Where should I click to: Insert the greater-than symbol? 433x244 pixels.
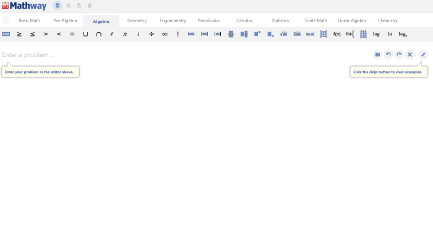[46, 34]
